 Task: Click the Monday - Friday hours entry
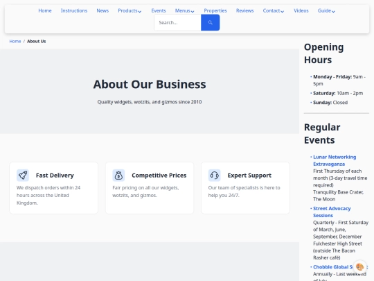coord(339,80)
